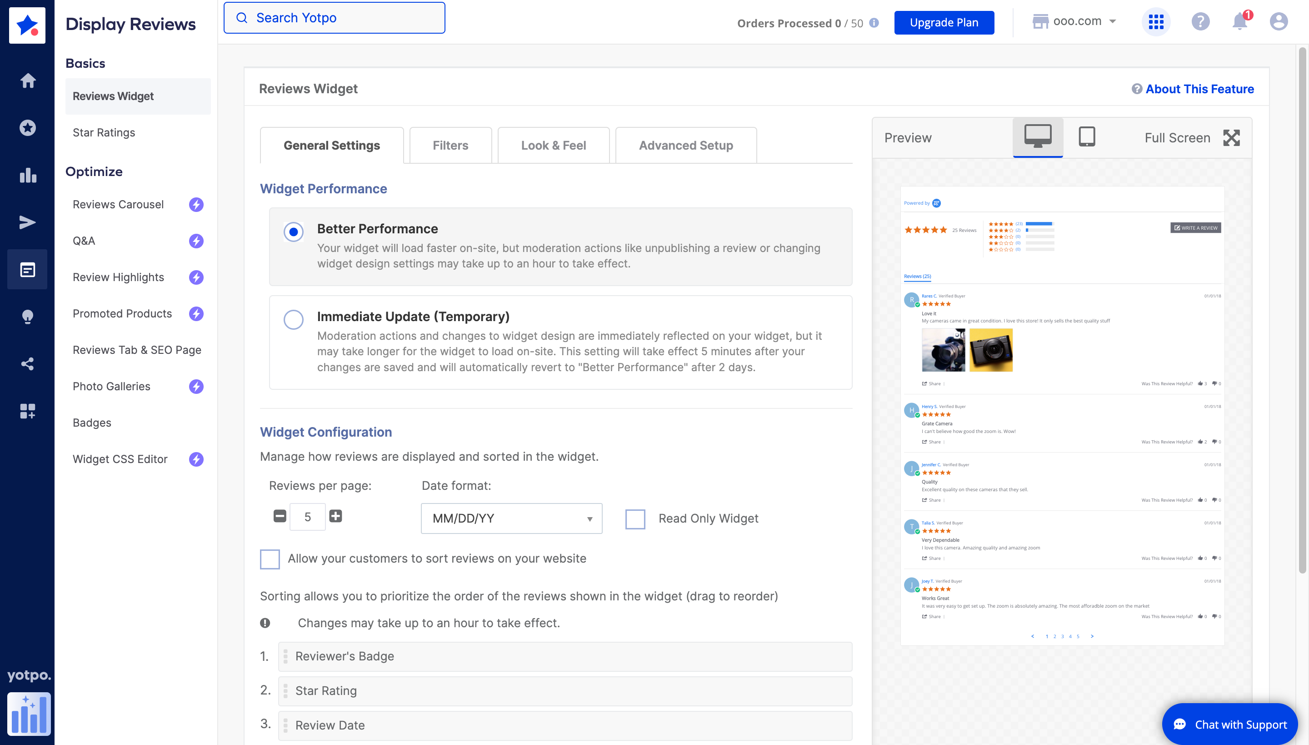Viewport: 1309px width, 745px height.
Task: Open Badges menu item
Action: 92,423
